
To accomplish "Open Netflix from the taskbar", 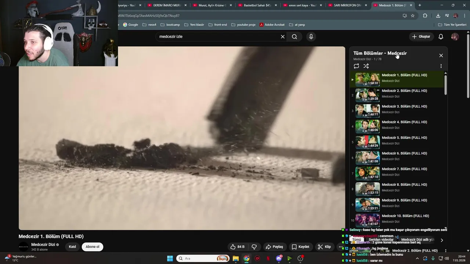I will click(268, 258).
